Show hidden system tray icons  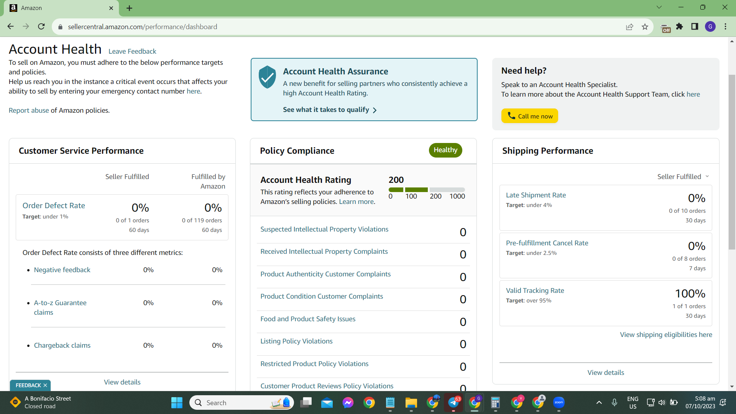pyautogui.click(x=599, y=402)
